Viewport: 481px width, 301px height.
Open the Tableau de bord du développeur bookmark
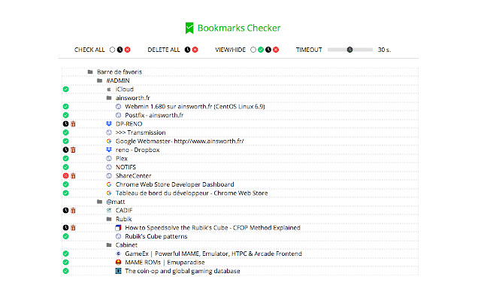[192, 193]
